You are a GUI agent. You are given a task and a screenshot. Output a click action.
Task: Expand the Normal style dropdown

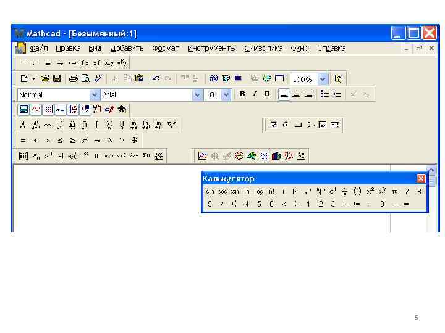coord(95,94)
